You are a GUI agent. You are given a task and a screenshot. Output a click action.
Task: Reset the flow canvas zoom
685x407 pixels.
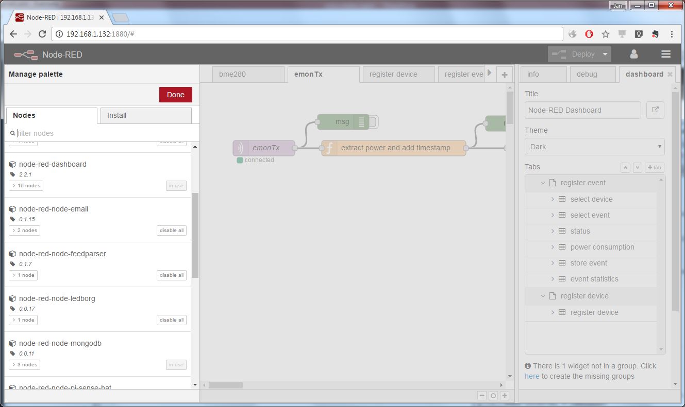tap(493, 396)
